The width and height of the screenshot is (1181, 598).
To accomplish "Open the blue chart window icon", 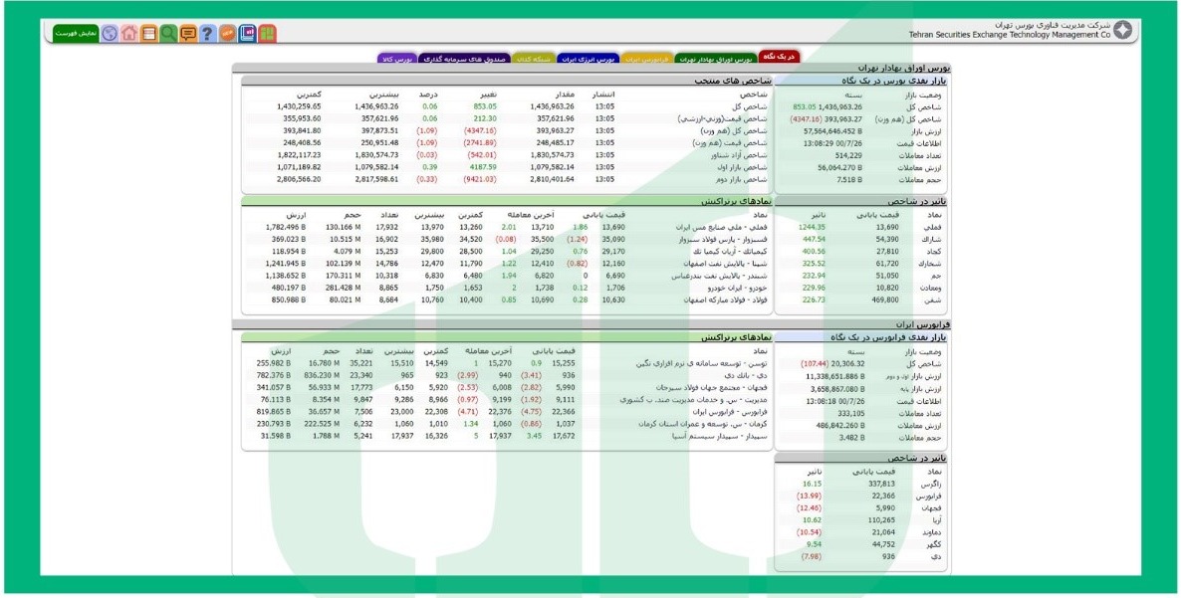I will coord(247,33).
